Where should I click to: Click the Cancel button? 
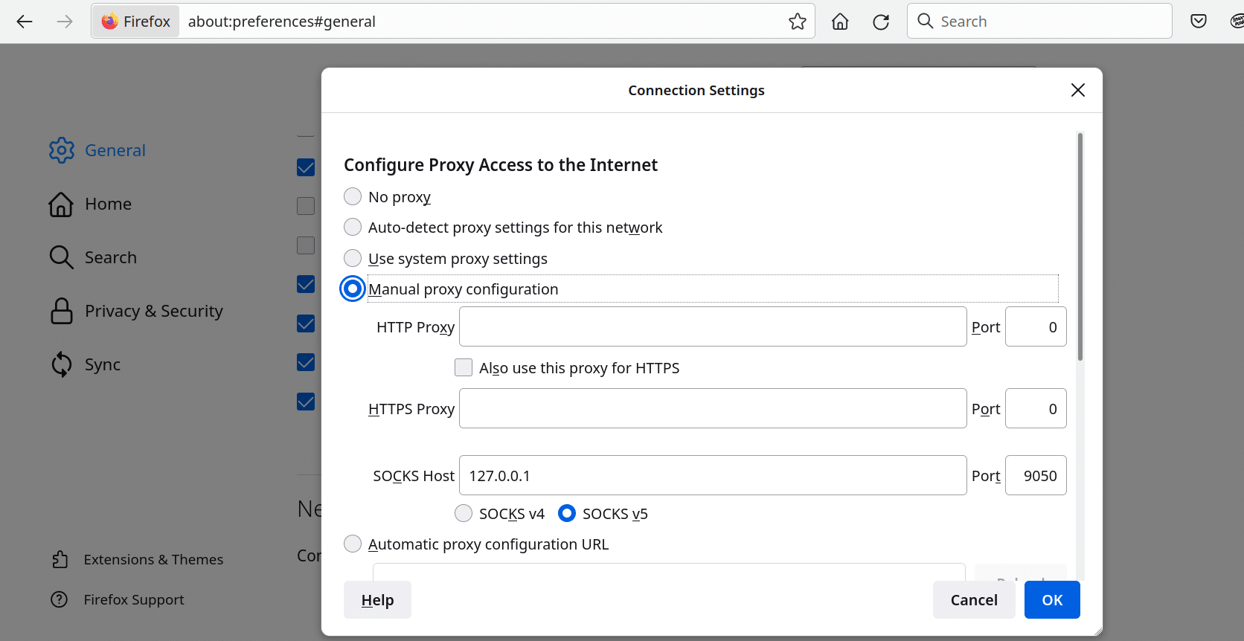click(973, 600)
